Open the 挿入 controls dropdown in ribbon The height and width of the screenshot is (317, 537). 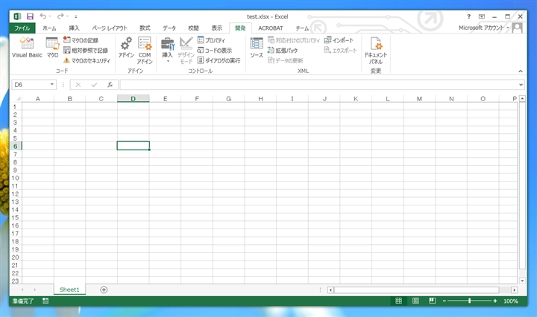pos(168,50)
